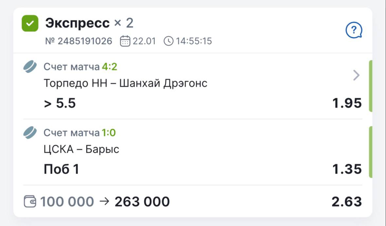This screenshot has width=386, height=226.
Task: Click the hockey puck icon for Торпедо НН
Action: [x=30, y=67]
